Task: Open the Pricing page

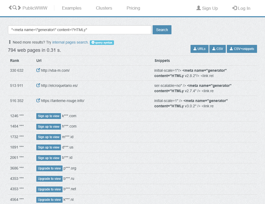Action: pyautogui.click(x=133, y=8)
